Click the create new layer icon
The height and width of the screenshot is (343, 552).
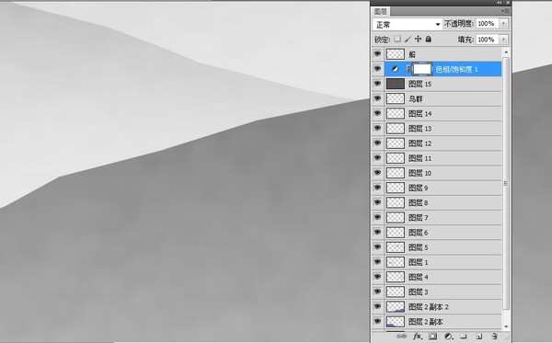[x=478, y=337]
